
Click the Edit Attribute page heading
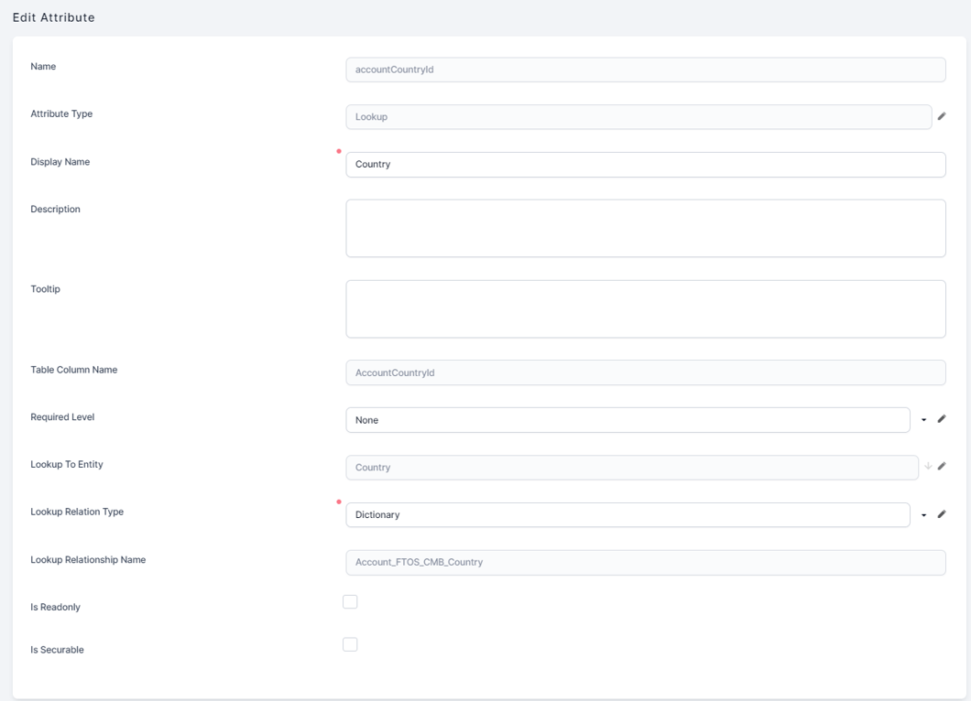tap(54, 17)
